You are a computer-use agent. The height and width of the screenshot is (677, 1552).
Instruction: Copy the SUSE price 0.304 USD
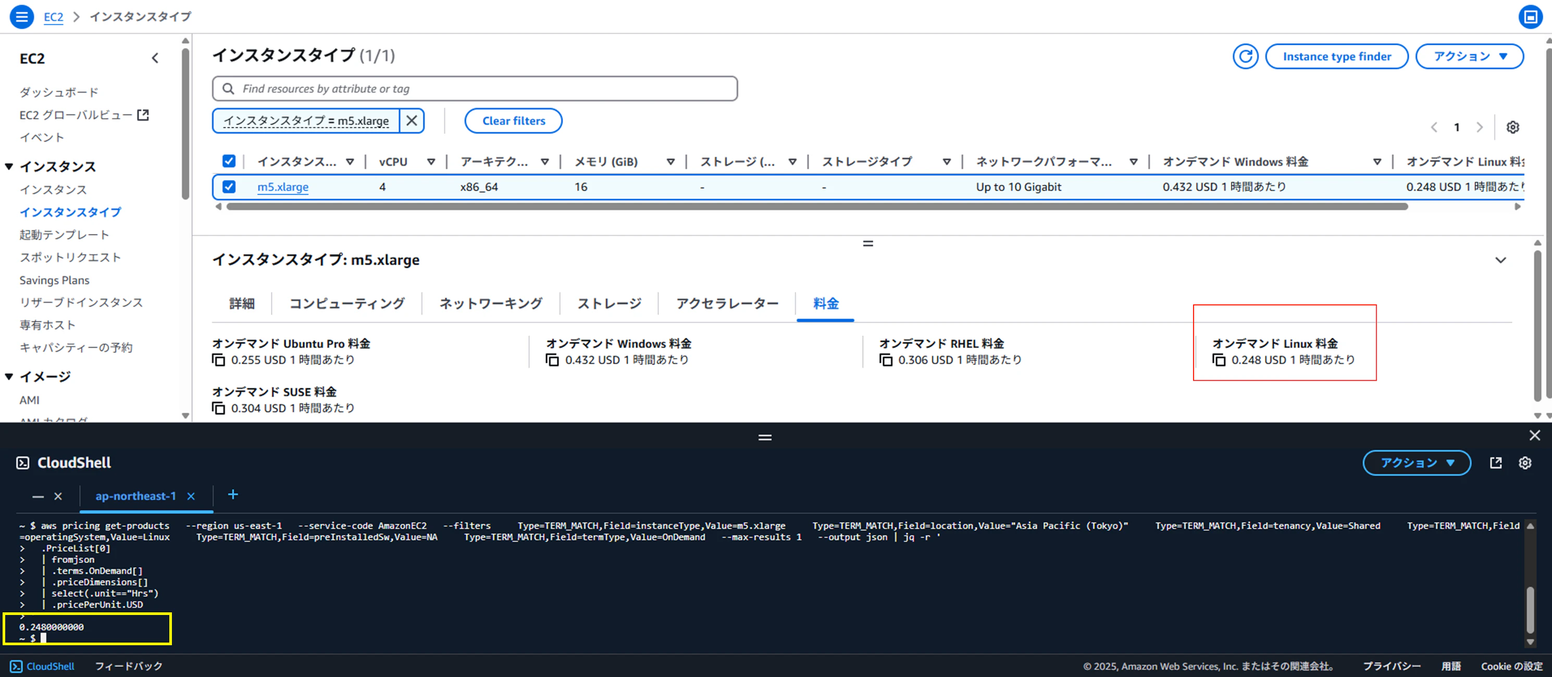click(x=218, y=408)
